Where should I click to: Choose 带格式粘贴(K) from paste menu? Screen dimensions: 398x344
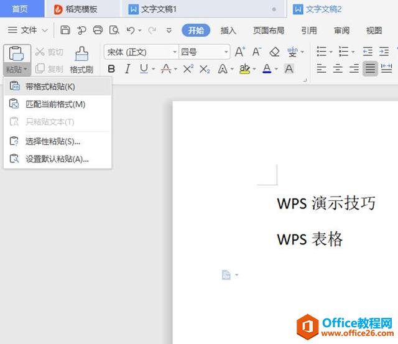tap(58, 86)
